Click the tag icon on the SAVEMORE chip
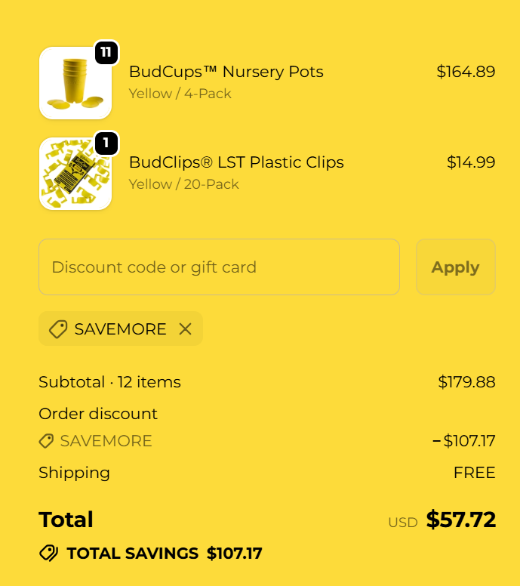 (58, 329)
